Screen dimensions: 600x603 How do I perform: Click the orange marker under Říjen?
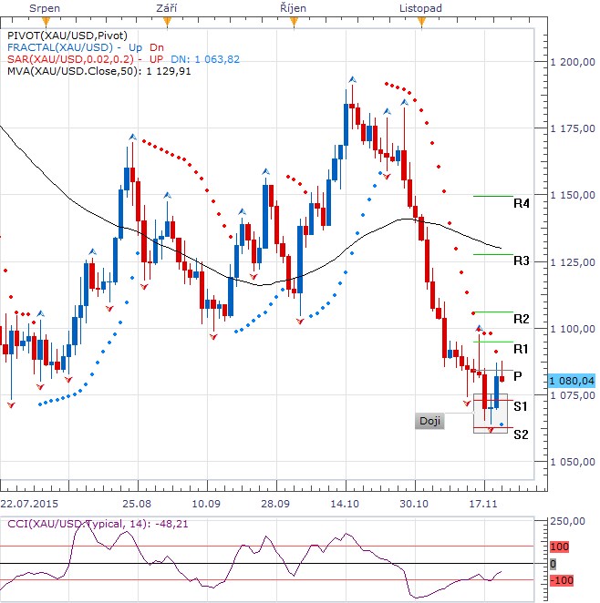tap(294, 22)
